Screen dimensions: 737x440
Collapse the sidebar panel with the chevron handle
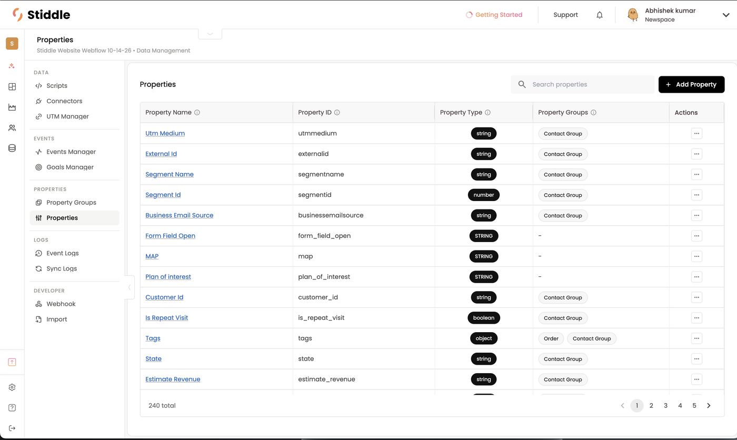[x=130, y=287]
